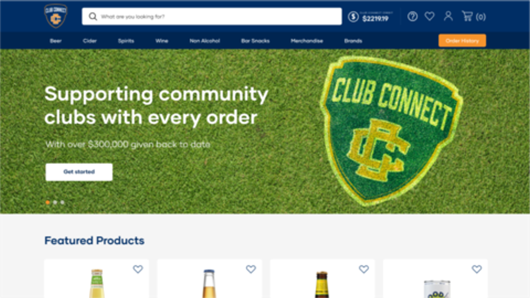This screenshot has height=298, width=530.
Task: Click the Order History button
Action: [462, 41]
